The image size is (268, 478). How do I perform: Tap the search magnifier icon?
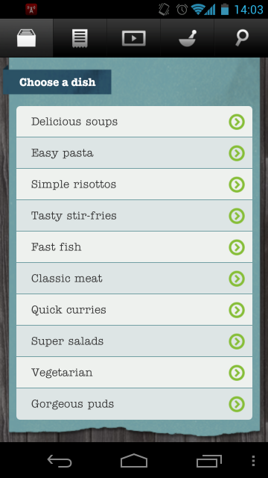[241, 38]
